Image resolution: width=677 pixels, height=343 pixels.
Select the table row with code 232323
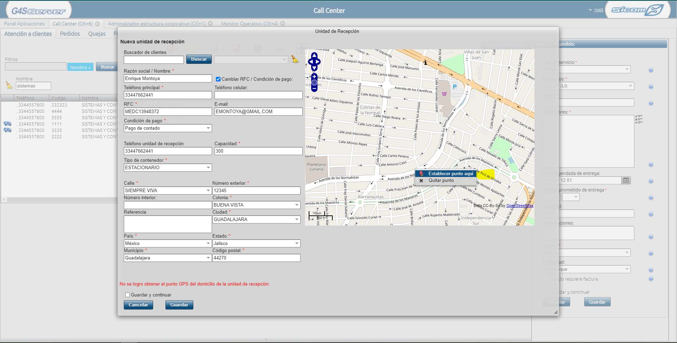click(x=59, y=105)
